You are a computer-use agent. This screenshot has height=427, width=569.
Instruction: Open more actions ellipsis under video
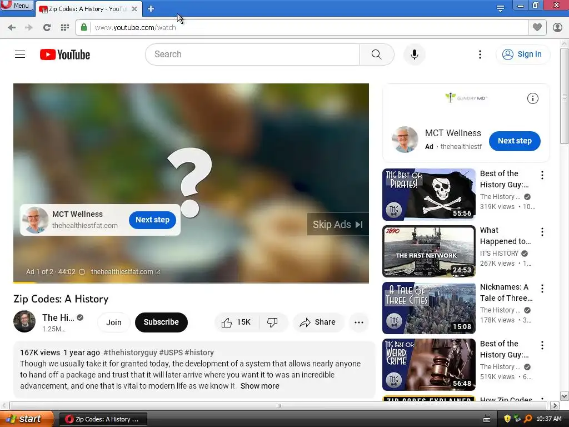[x=358, y=322]
